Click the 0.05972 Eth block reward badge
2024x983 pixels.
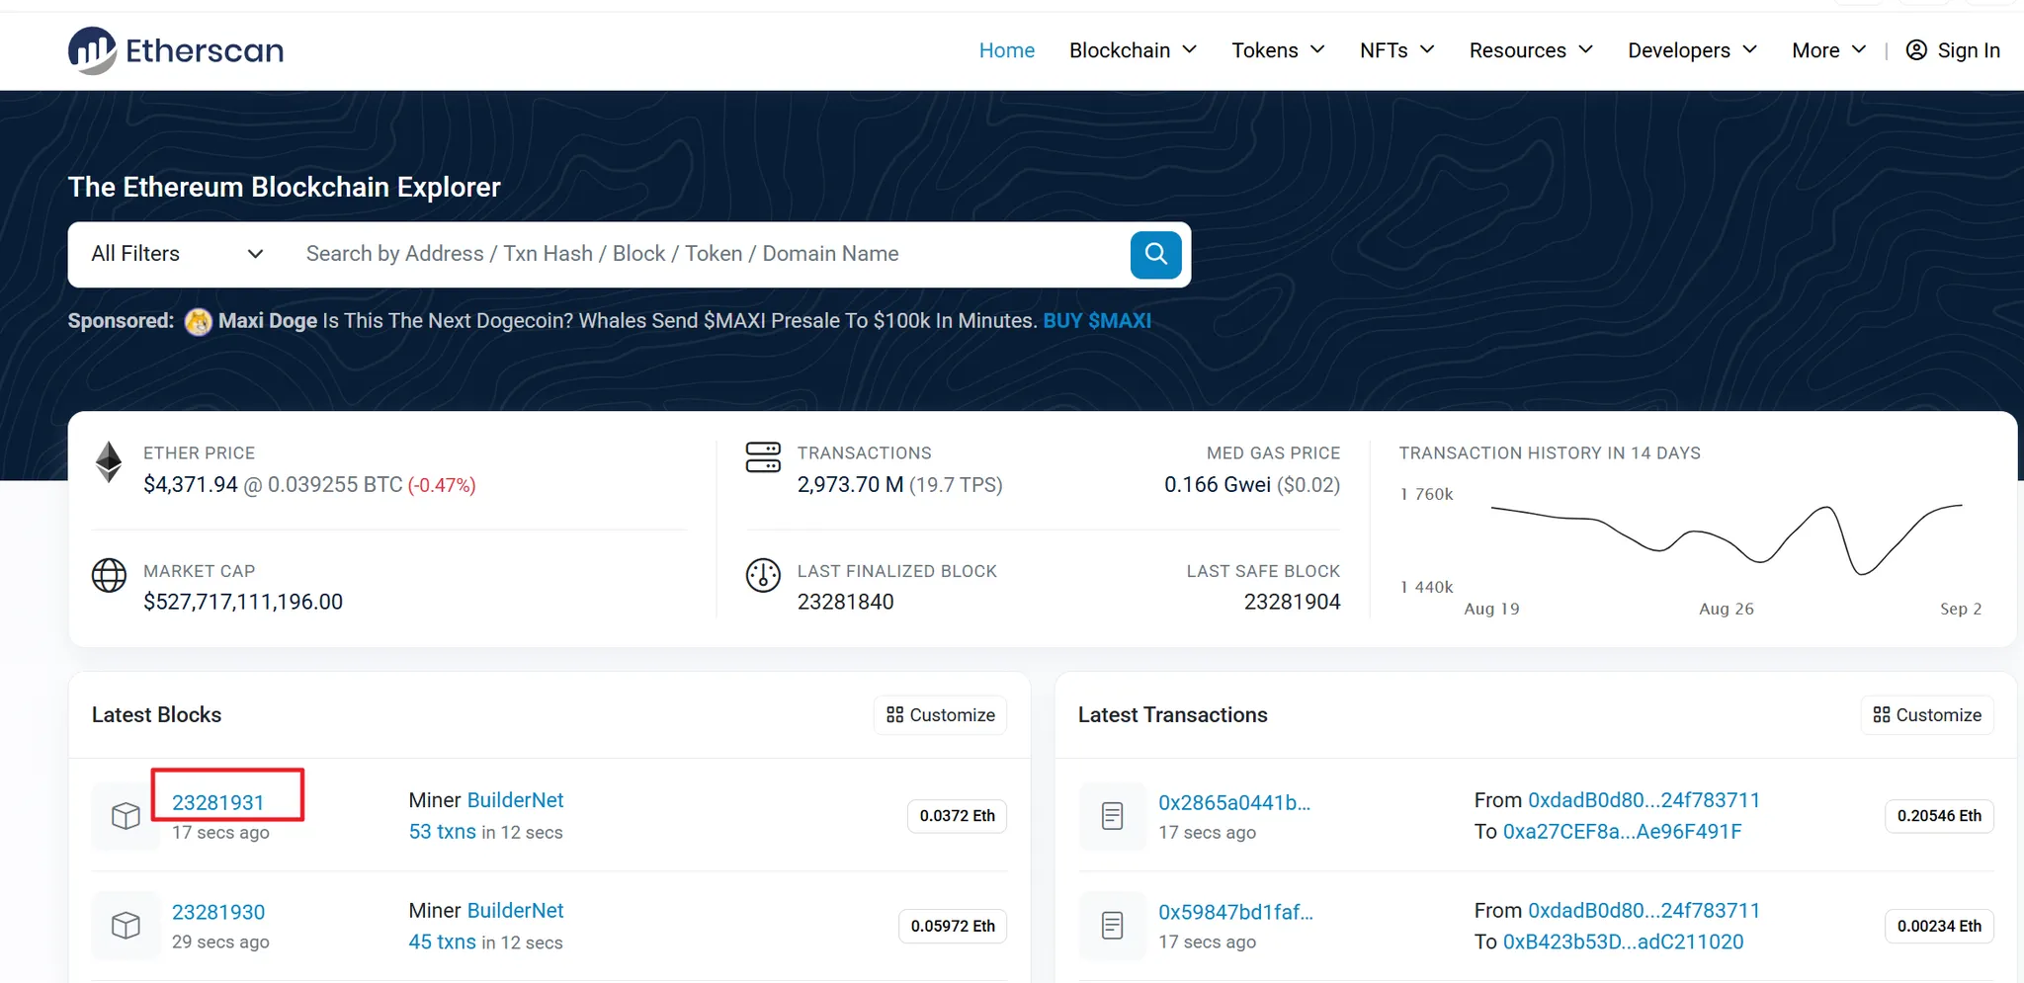pyautogui.click(x=953, y=926)
